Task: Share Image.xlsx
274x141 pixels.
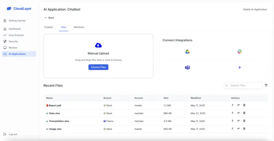Action: [x=238, y=128]
